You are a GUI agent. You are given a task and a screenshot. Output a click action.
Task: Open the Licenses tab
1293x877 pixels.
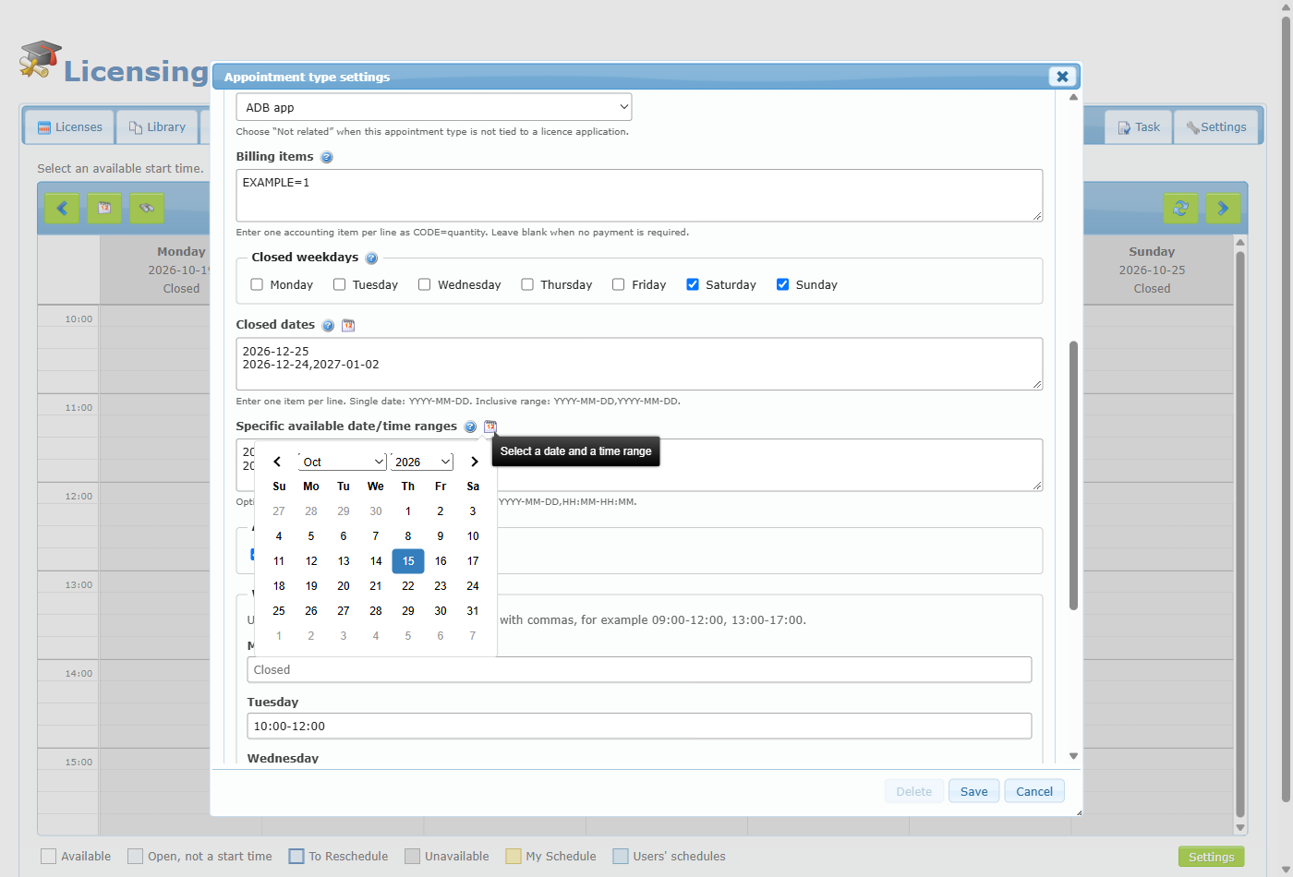70,127
